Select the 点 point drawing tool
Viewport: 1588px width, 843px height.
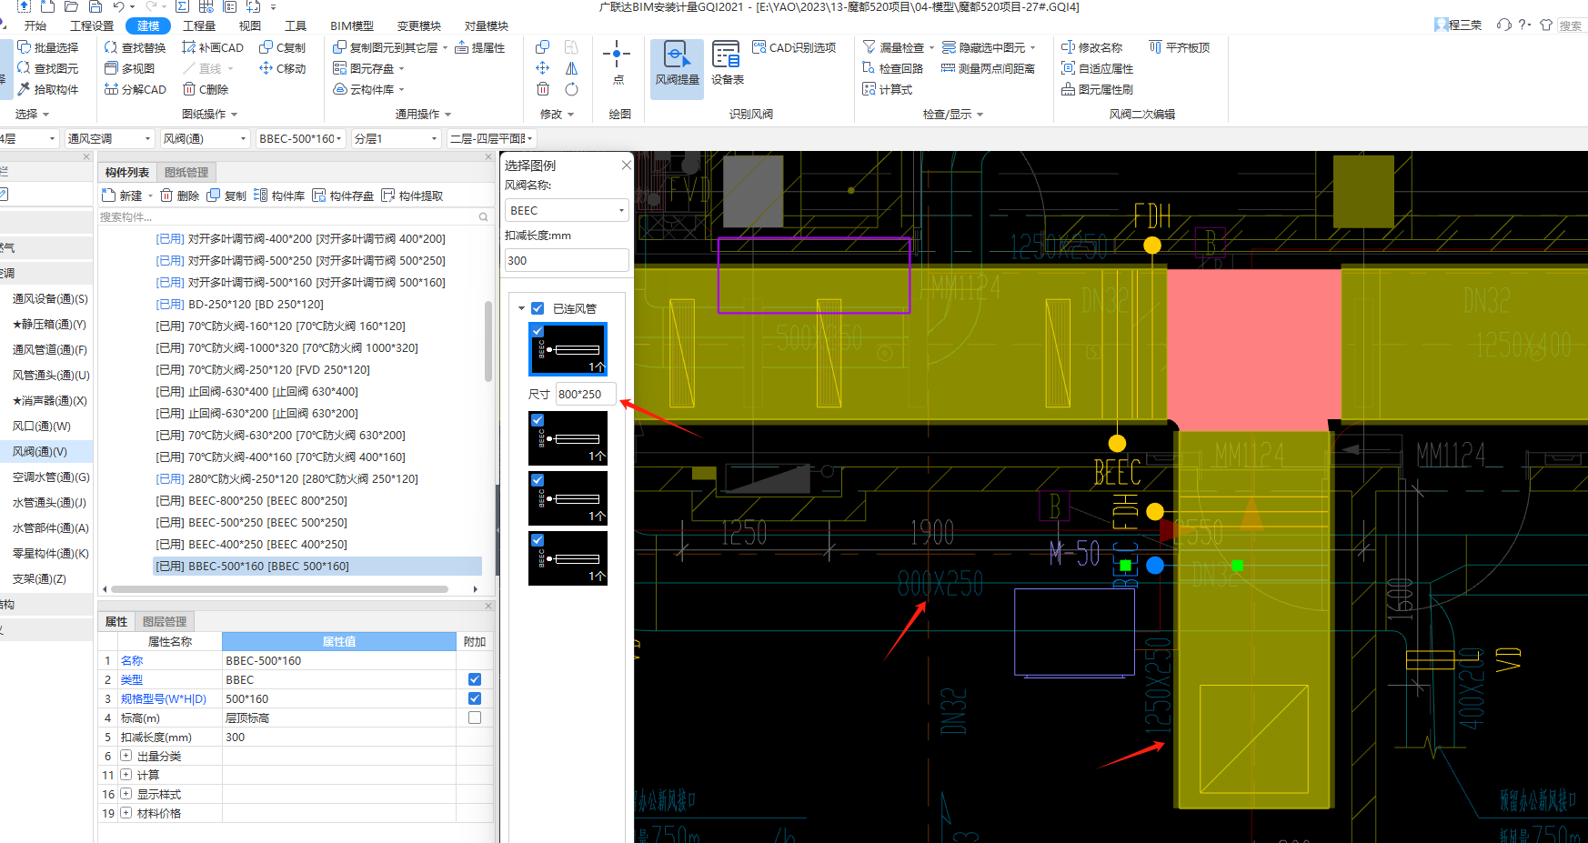(x=618, y=63)
